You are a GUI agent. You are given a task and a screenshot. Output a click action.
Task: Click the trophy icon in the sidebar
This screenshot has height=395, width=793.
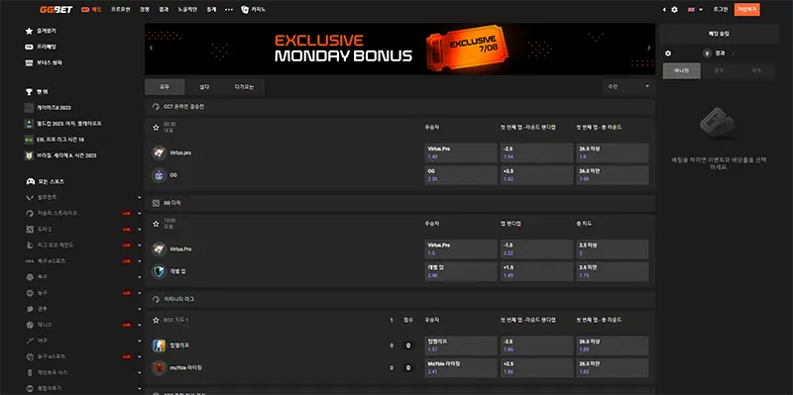tap(29, 92)
